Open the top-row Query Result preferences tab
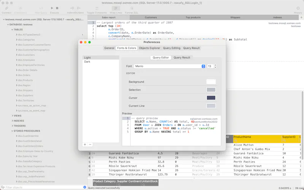Screen dimensions: 304x190 click(x=192, y=48)
